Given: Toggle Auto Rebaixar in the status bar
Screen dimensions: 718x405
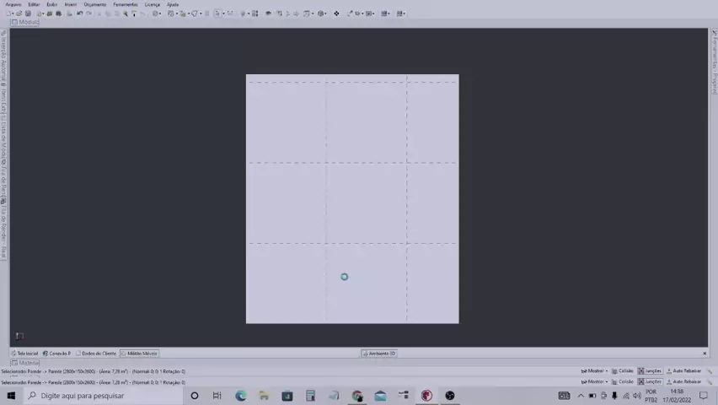Looking at the screenshot, I should (x=683, y=371).
